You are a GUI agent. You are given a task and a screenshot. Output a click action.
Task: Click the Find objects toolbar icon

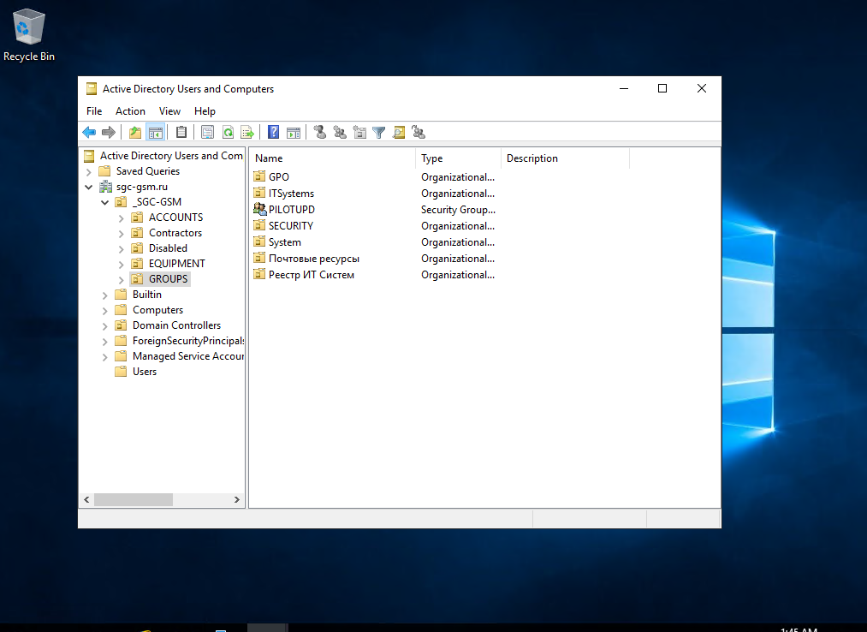[399, 132]
